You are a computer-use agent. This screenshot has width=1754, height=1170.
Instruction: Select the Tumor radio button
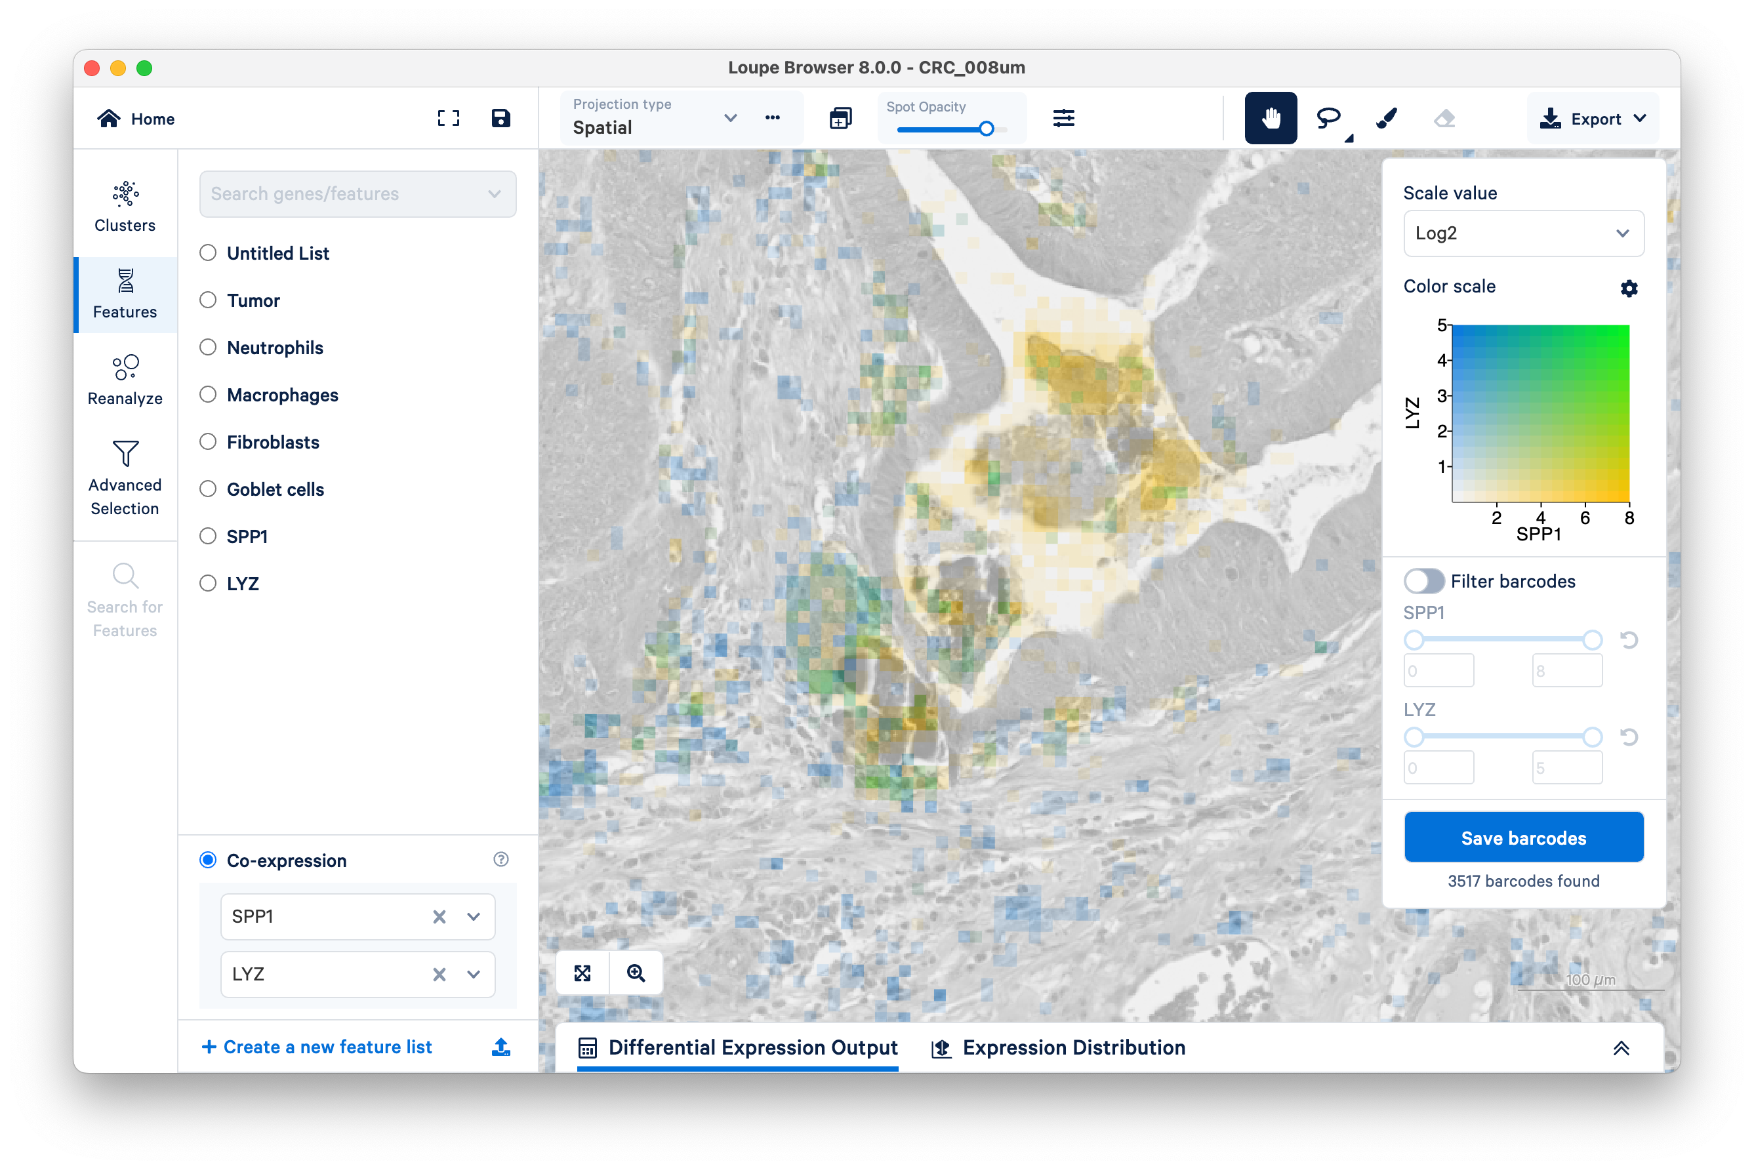click(208, 300)
